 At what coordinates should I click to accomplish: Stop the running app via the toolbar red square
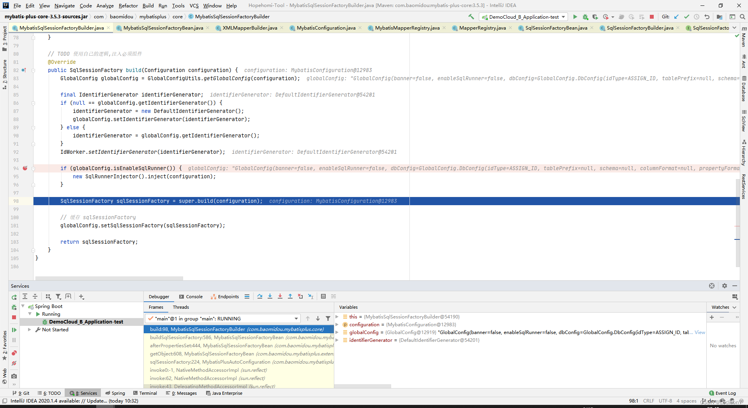652,17
